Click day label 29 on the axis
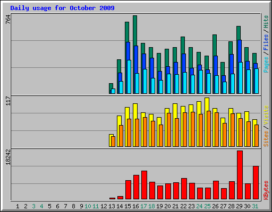 [x=239, y=206]
